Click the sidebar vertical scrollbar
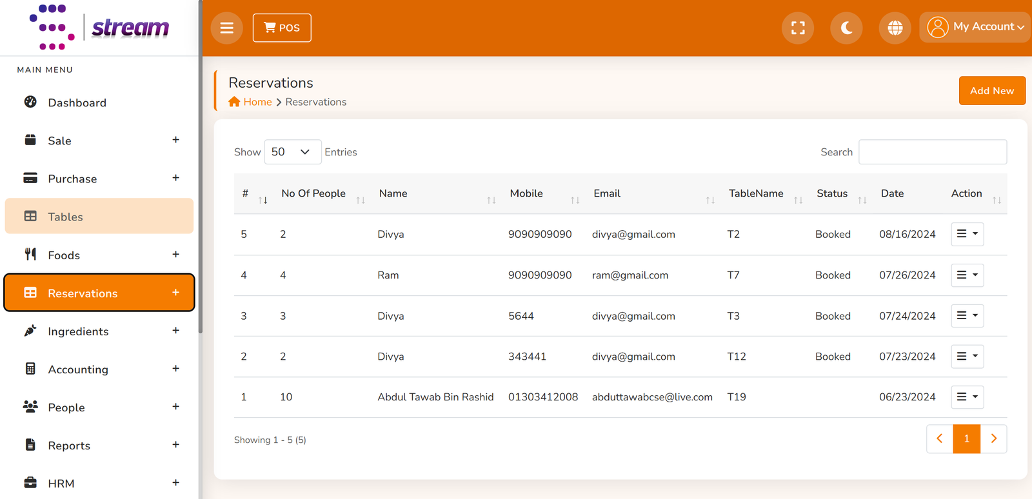 [200, 168]
